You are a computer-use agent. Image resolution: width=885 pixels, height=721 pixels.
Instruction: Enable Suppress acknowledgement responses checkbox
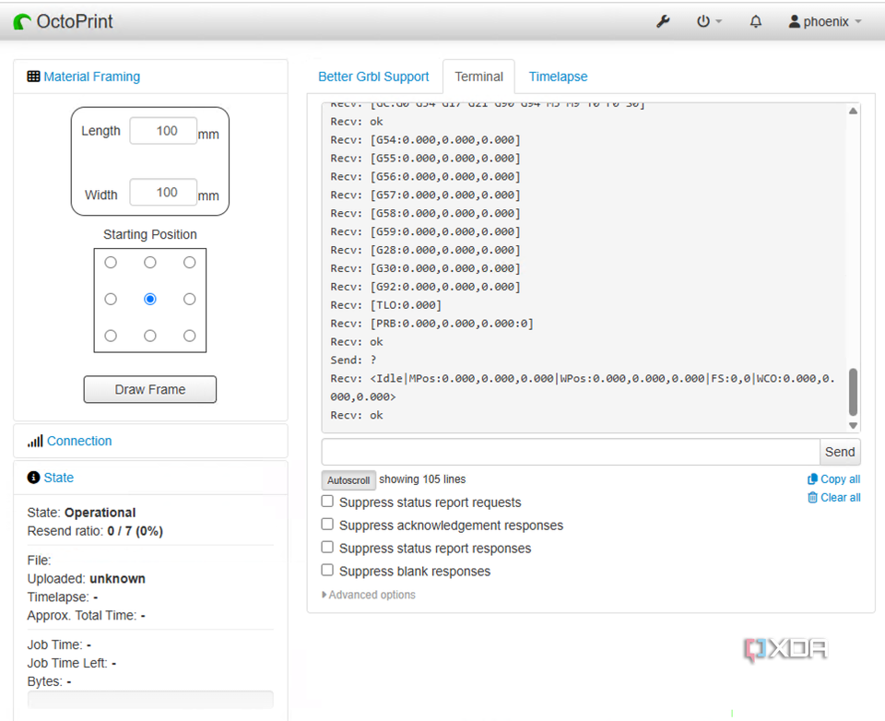pos(327,524)
